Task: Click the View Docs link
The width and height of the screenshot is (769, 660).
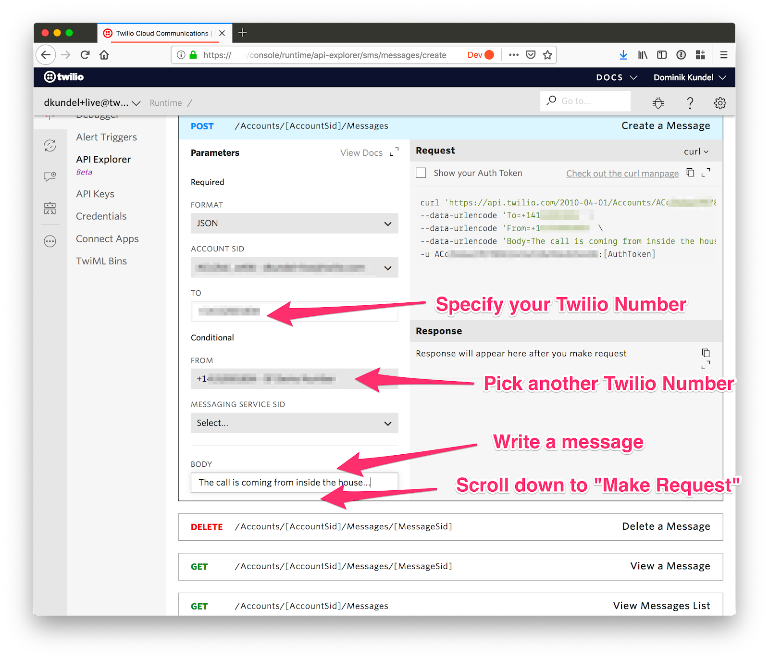Action: point(361,153)
